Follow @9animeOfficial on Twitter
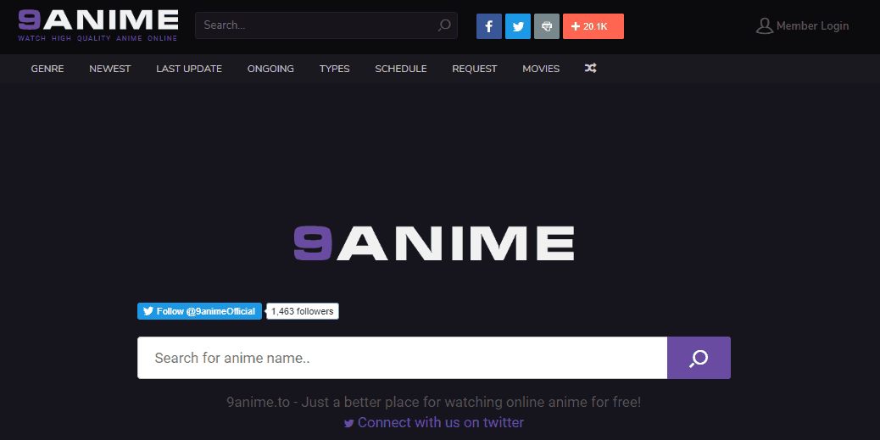This screenshot has height=440, width=880. 199,311
